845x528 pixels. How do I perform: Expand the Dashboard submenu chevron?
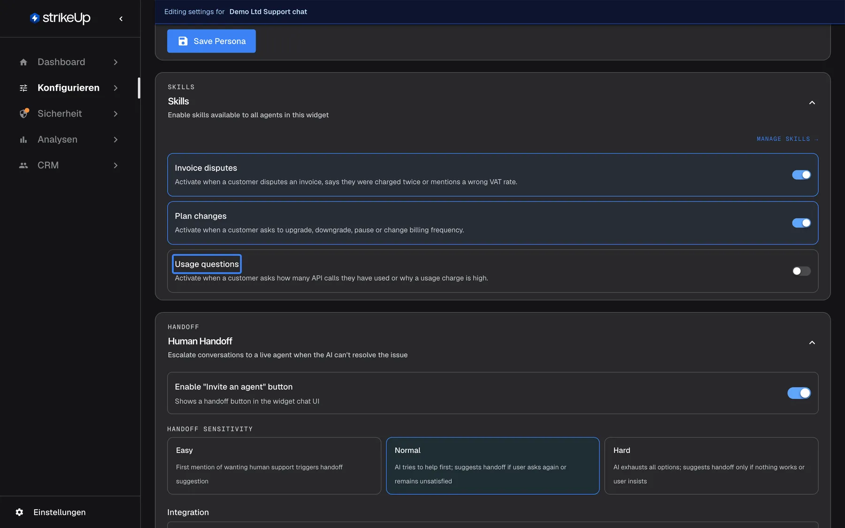(115, 62)
